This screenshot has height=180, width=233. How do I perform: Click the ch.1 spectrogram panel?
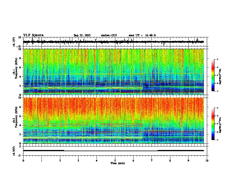114,72
